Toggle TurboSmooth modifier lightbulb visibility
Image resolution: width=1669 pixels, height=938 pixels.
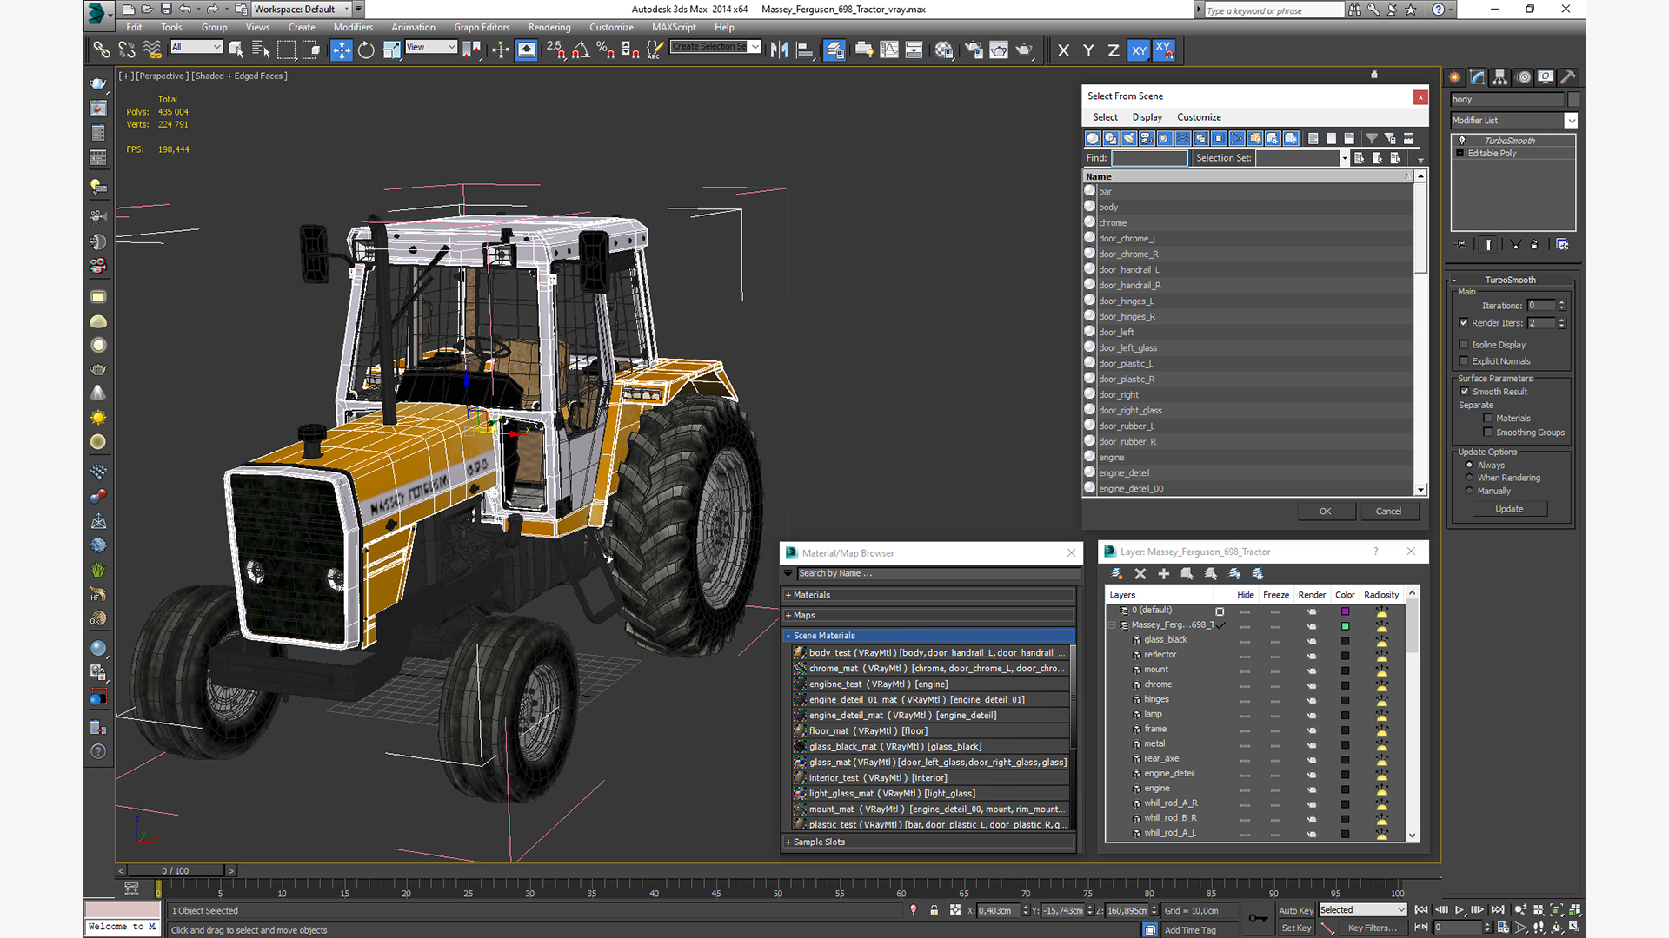point(1462,141)
